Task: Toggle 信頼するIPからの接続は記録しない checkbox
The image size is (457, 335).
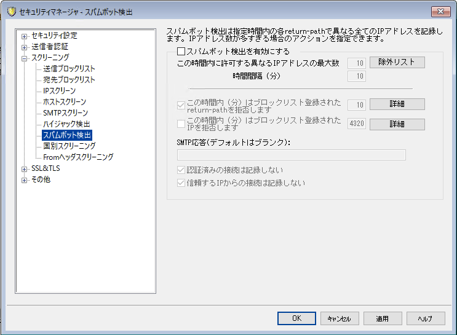Action: (x=181, y=183)
